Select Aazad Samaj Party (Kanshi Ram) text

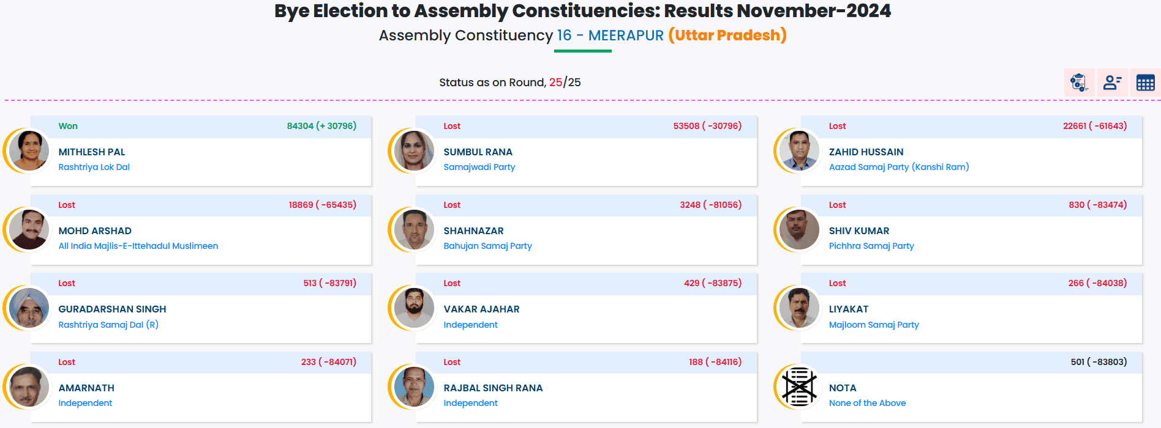898,167
